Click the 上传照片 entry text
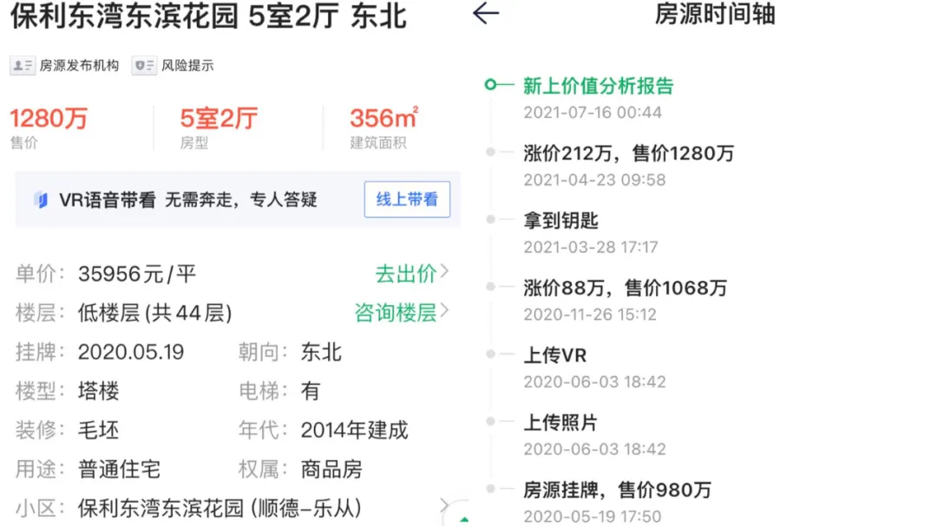937x526 pixels. point(560,423)
